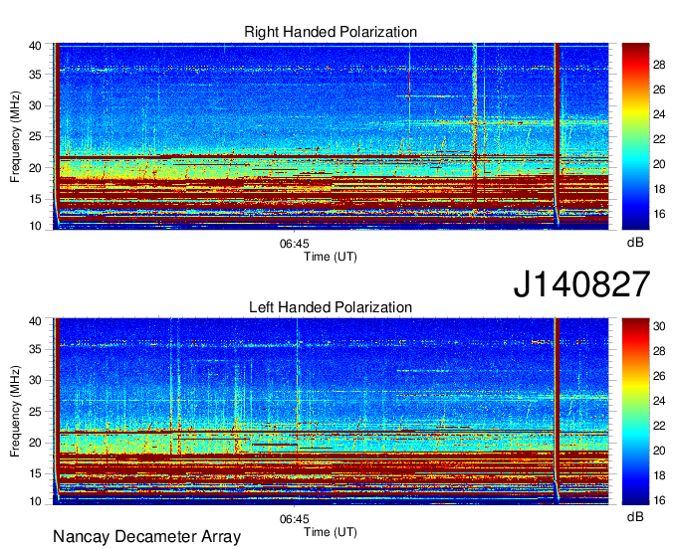This screenshot has height=549, width=677.
Task: Click the 20 MHz tick label on bottom plot
Action: pyautogui.click(x=35, y=443)
